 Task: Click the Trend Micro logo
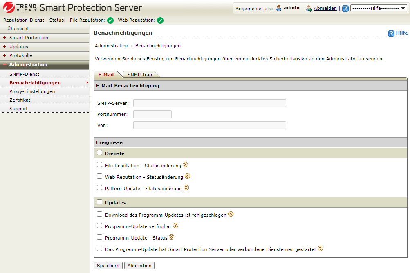[x=20, y=8]
